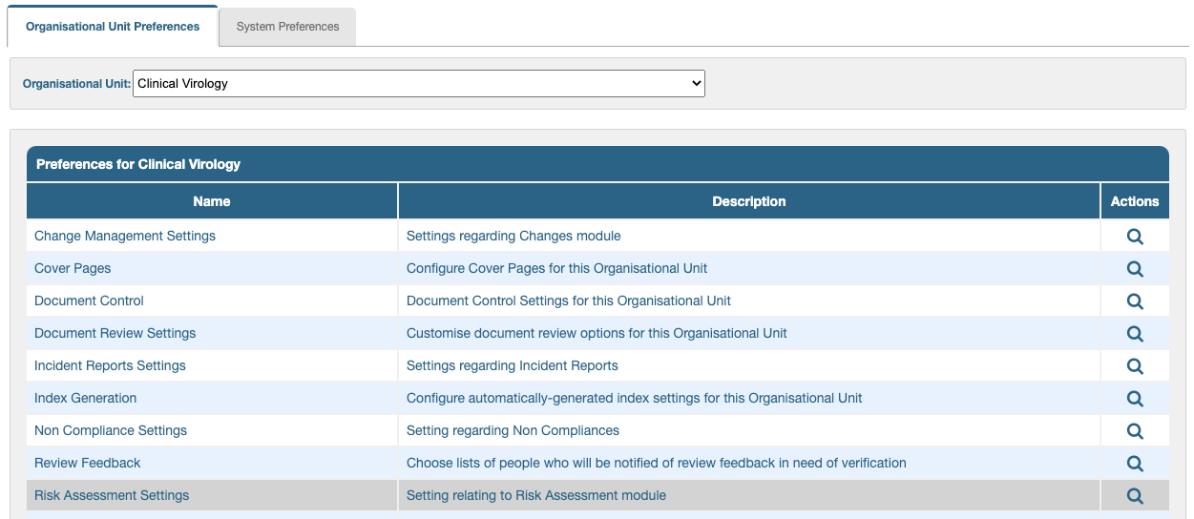Open Cover Pages via its magnifier icon

pyautogui.click(x=1134, y=269)
